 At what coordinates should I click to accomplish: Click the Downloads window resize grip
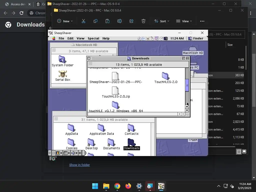(x=187, y=114)
